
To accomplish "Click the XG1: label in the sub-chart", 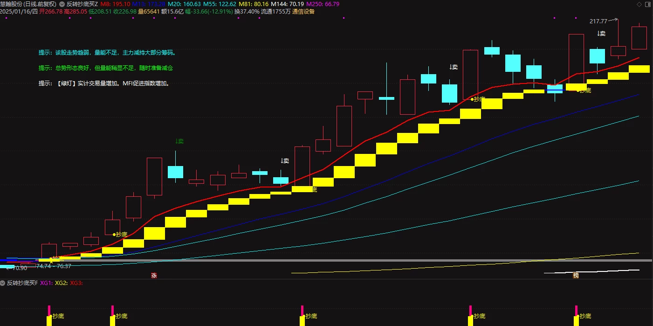I will coord(46,283).
